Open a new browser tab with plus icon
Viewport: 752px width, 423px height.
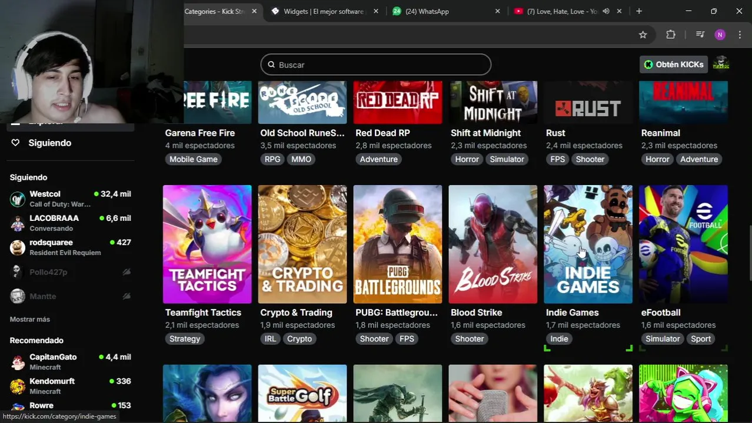pos(639,11)
